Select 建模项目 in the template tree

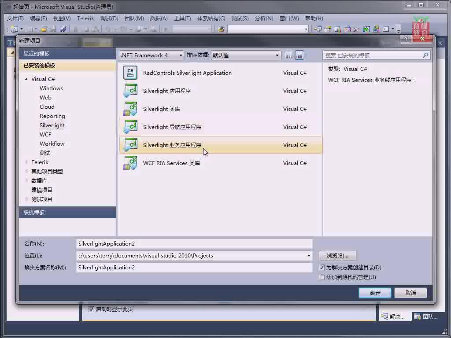(42, 190)
